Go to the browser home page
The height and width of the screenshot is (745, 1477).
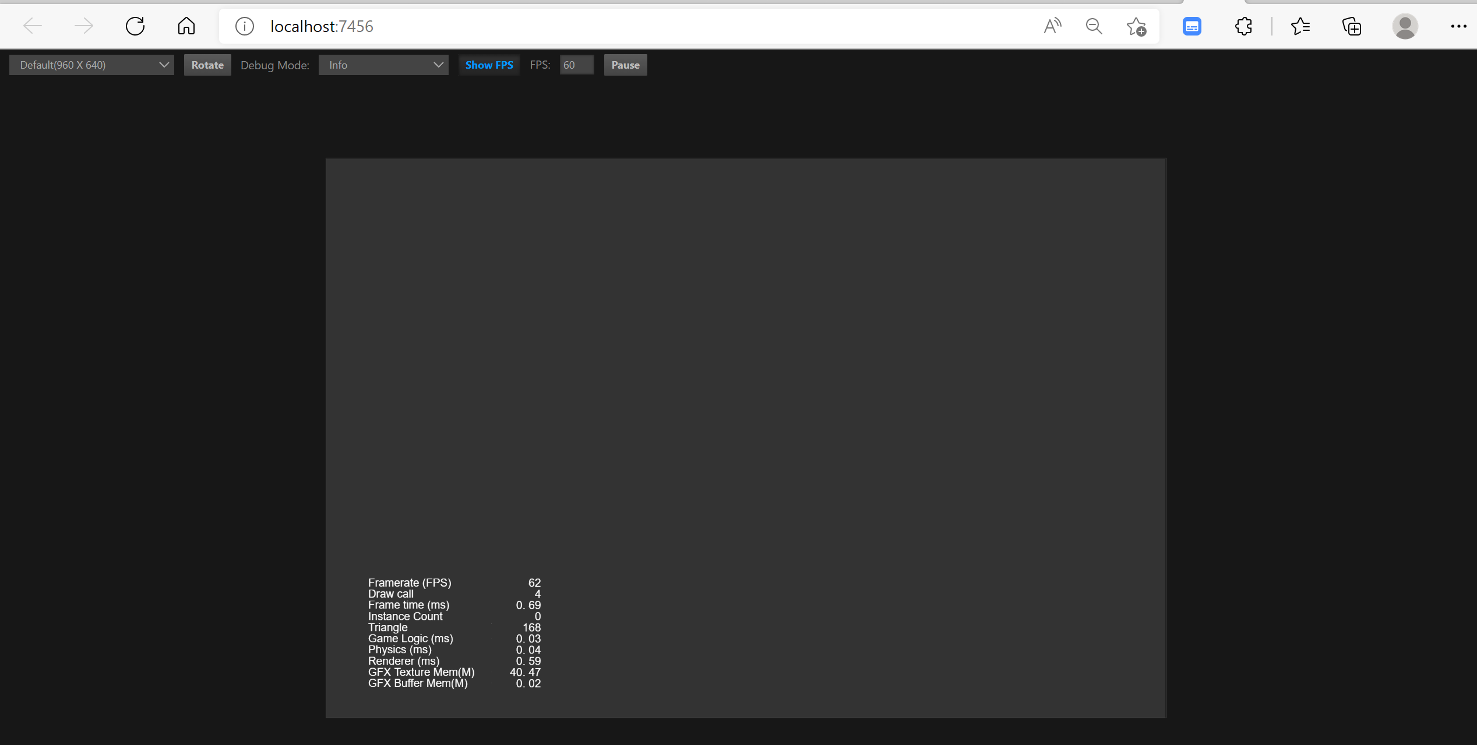click(186, 26)
